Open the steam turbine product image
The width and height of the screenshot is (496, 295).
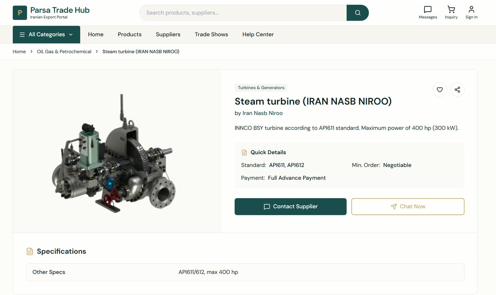[114, 153]
